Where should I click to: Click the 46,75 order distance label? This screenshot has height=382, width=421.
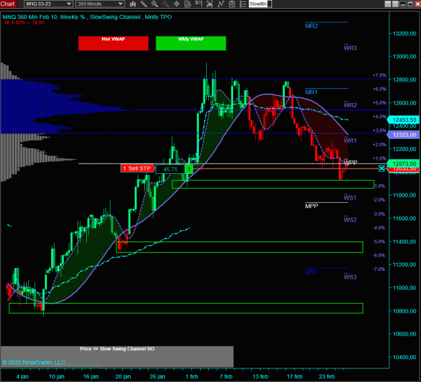tap(170, 169)
